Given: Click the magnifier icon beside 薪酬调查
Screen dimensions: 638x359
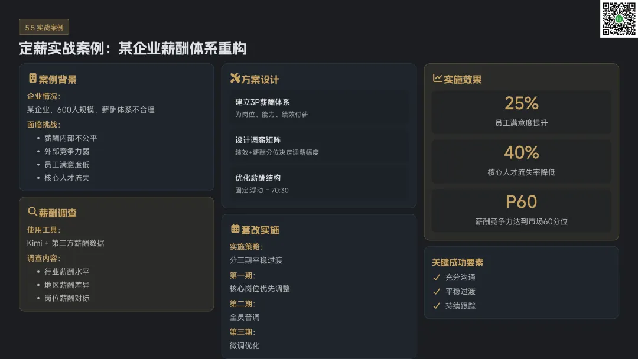Looking at the screenshot, I should coord(32,211).
